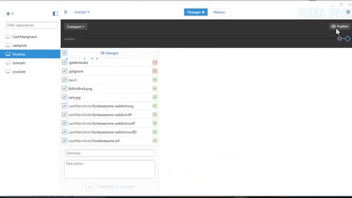Open the settings gear icon
Image resolution: width=352 pixels, height=198 pixels.
348,12
